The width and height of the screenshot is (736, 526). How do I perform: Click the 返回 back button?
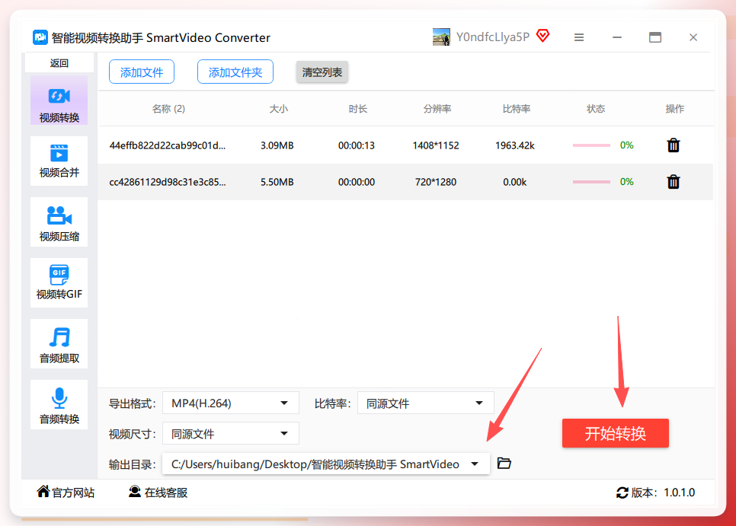[59, 63]
